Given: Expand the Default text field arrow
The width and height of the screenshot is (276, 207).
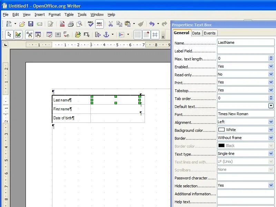Looking at the screenshot, I should click(271, 106).
